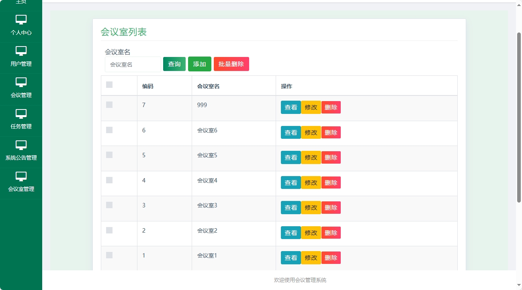
Task: Click the 任务管理 sidebar icon
Action: (21, 114)
